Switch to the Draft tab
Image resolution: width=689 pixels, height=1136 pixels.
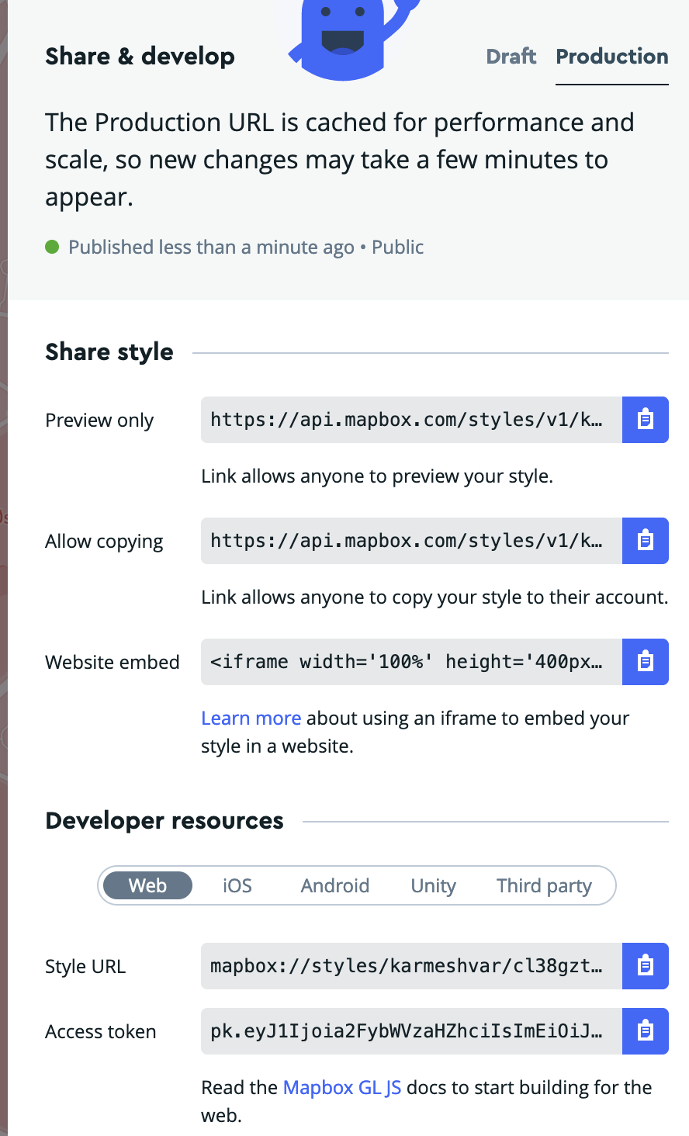coord(511,57)
